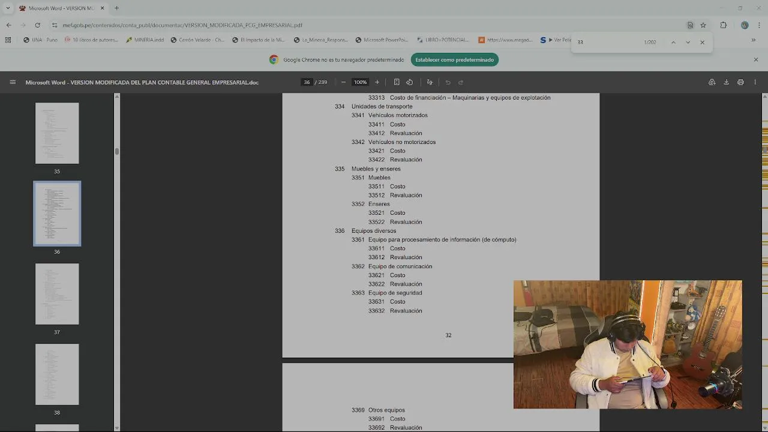The image size is (768, 432).
Task: Click the PDF undo icon
Action: pos(448,82)
